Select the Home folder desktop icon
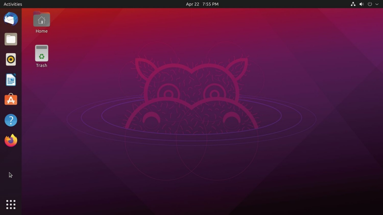Screen dimensions: 383x215 pyautogui.click(x=41, y=19)
